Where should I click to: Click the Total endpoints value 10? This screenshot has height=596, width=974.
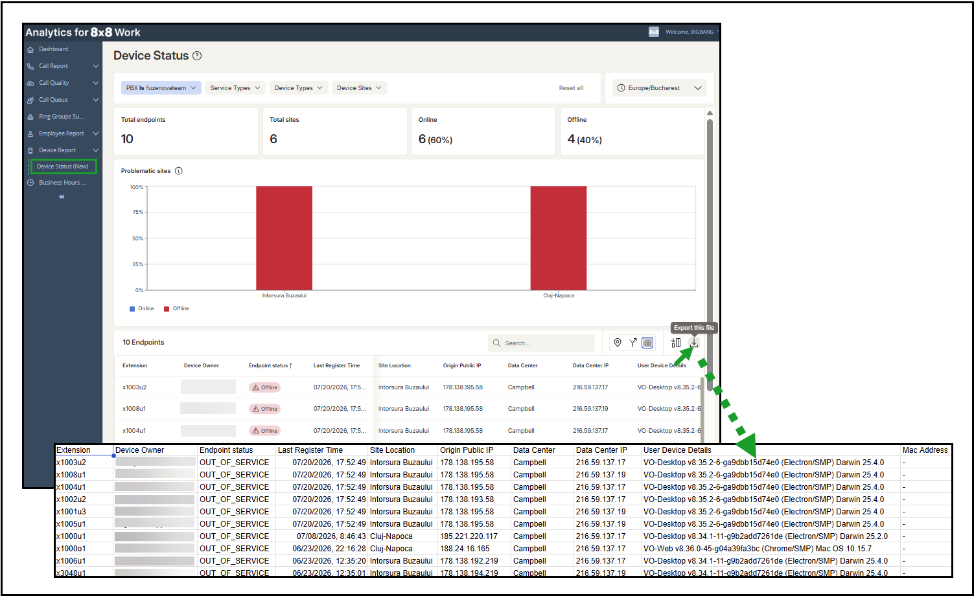(127, 139)
